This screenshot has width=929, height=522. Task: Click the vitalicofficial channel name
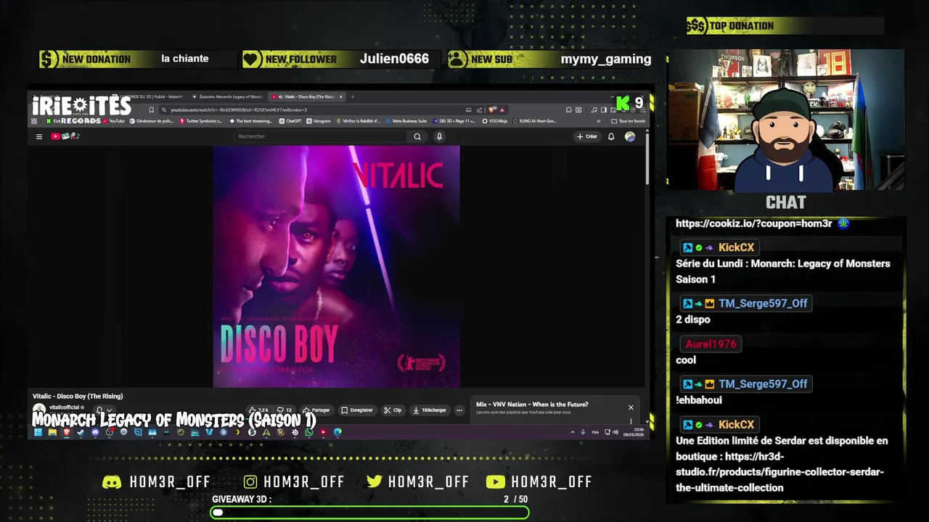(66, 407)
